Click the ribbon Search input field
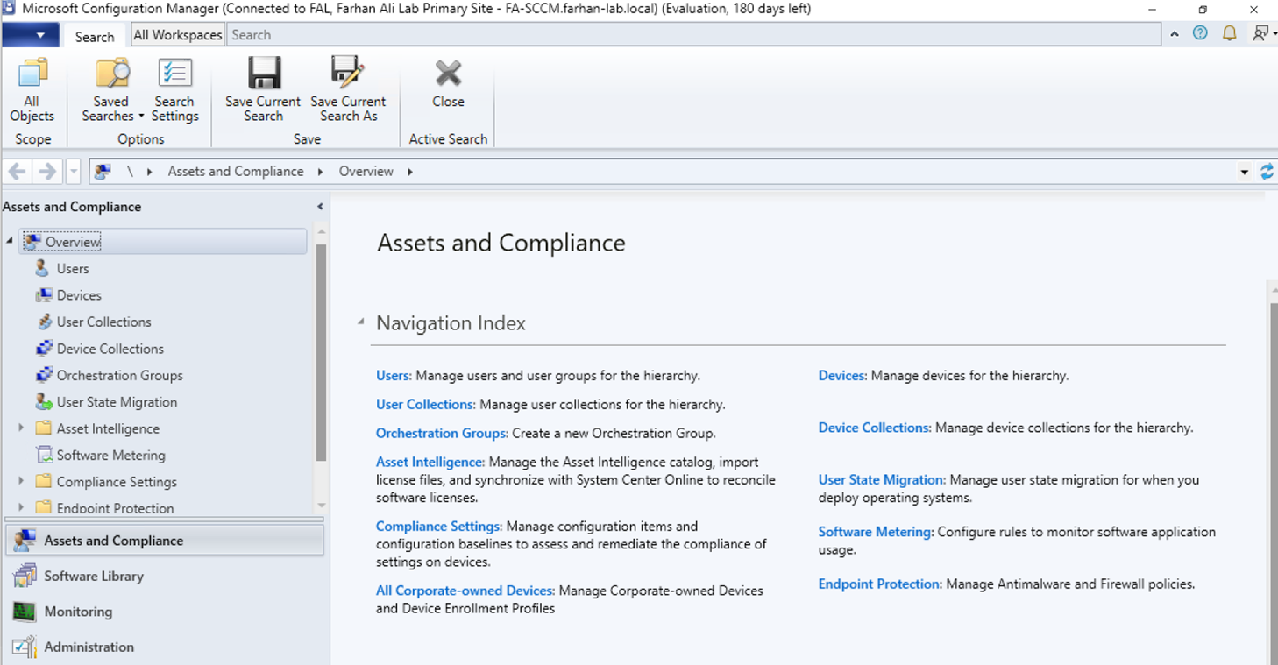The width and height of the screenshot is (1278, 665). 692,35
